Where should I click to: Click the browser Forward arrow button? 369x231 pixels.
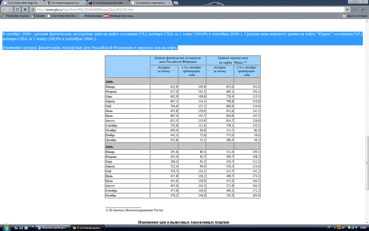(11, 9)
